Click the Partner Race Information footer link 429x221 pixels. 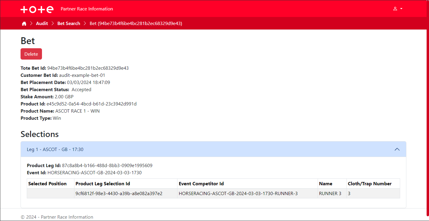click(67, 217)
